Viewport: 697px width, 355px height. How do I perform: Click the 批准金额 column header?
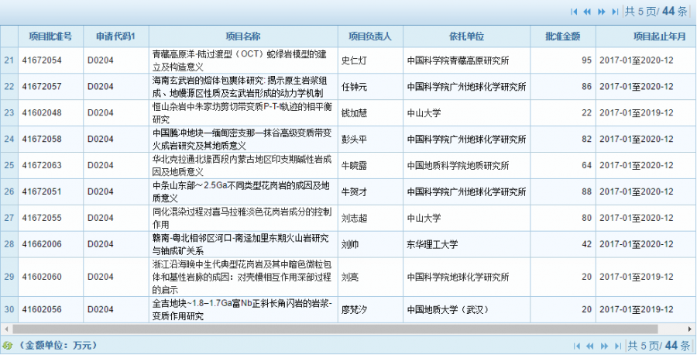click(563, 36)
